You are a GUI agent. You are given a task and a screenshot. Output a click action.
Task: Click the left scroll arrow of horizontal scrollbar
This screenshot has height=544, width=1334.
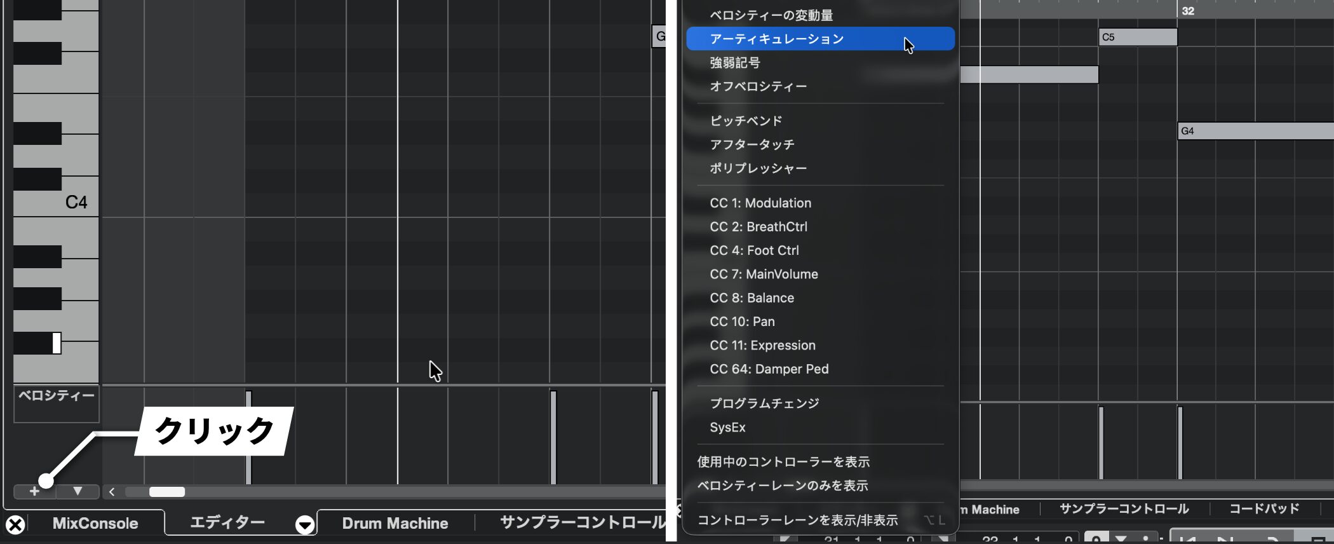pyautogui.click(x=112, y=492)
